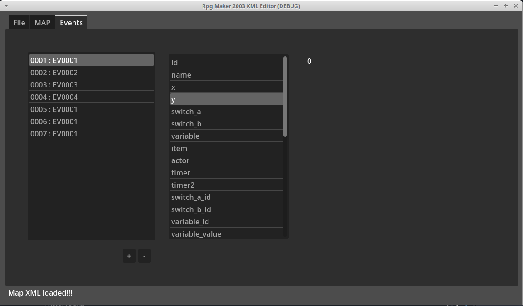Select the variable_value property
Image resolution: width=523 pixels, height=306 pixels.
(227, 233)
